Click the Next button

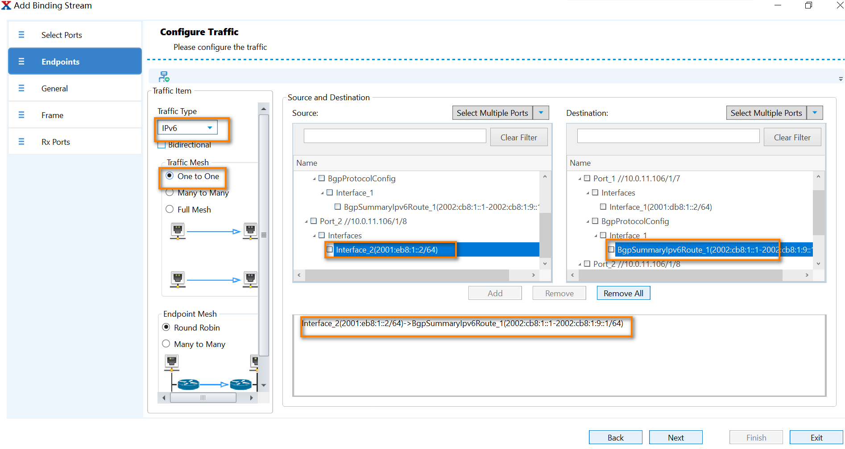tap(675, 437)
